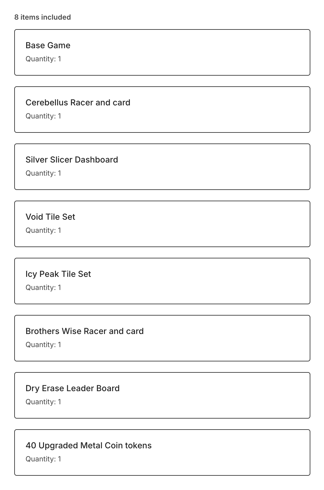Click the word "Dashboard" in Silver Slicer title
This screenshot has width=324, height=490.
(x=97, y=160)
